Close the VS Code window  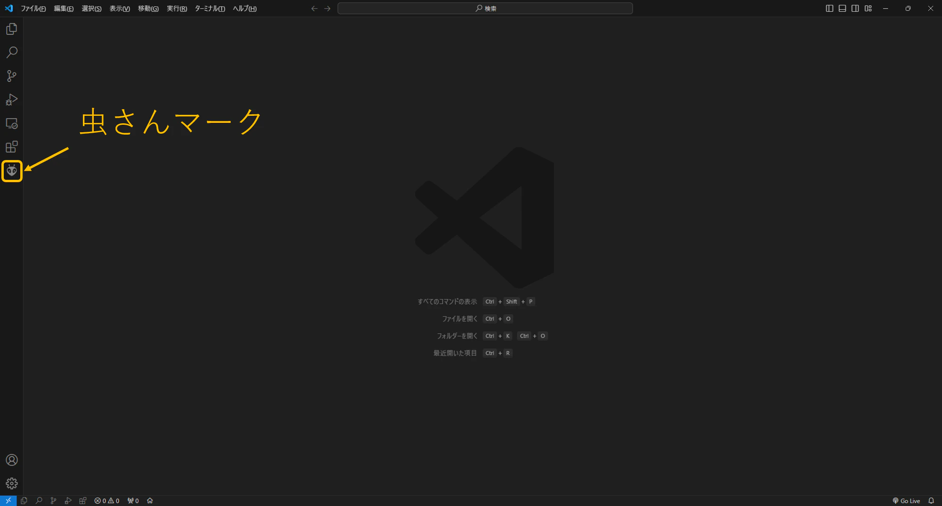(931, 8)
